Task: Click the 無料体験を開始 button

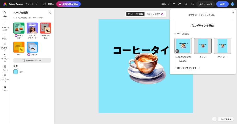Action: click(68, 4)
